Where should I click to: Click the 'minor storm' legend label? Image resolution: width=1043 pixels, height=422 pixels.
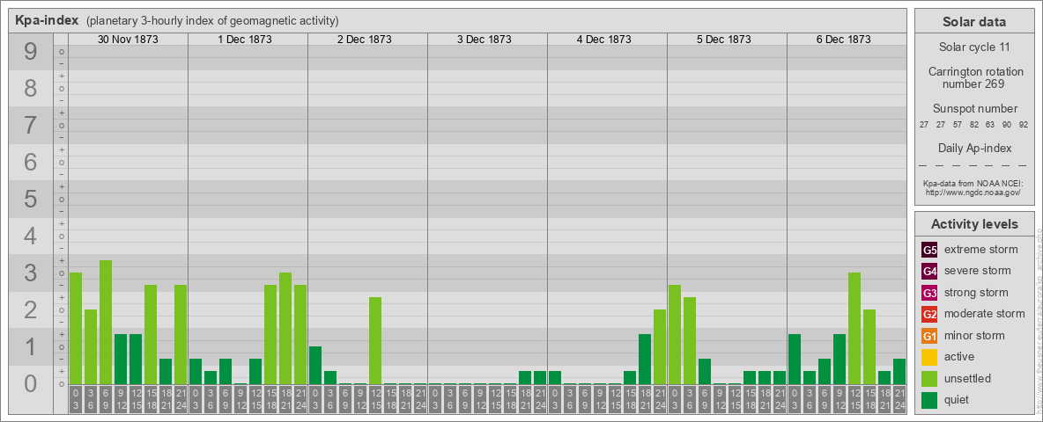point(975,336)
